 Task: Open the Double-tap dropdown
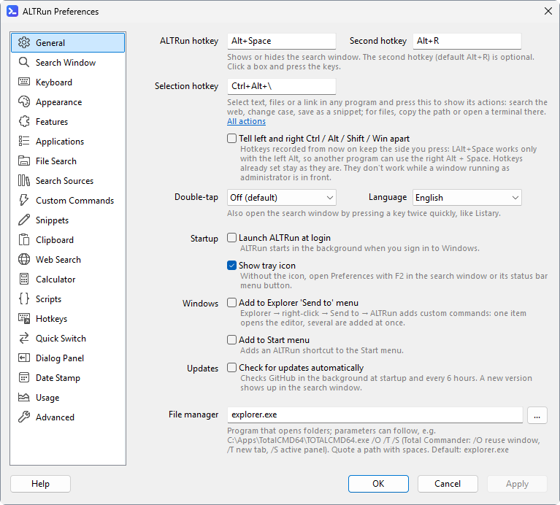tap(281, 197)
